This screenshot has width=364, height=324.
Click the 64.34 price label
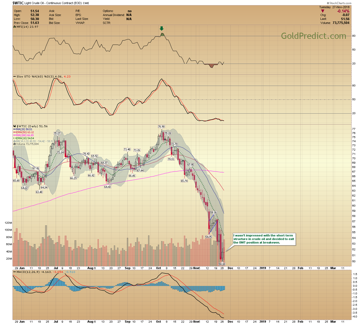[x=44, y=188]
